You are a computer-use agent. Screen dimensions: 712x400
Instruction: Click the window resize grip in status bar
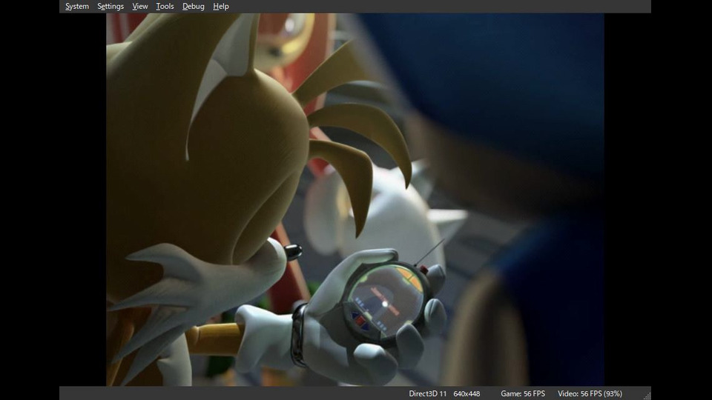click(647, 396)
